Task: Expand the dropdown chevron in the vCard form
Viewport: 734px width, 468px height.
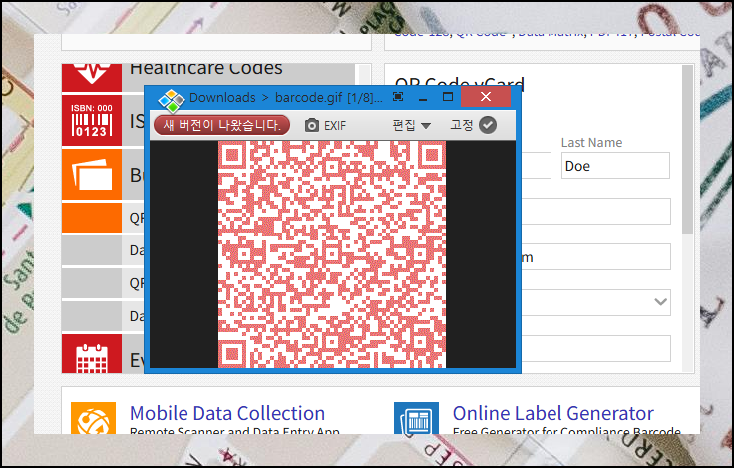Action: (x=660, y=302)
